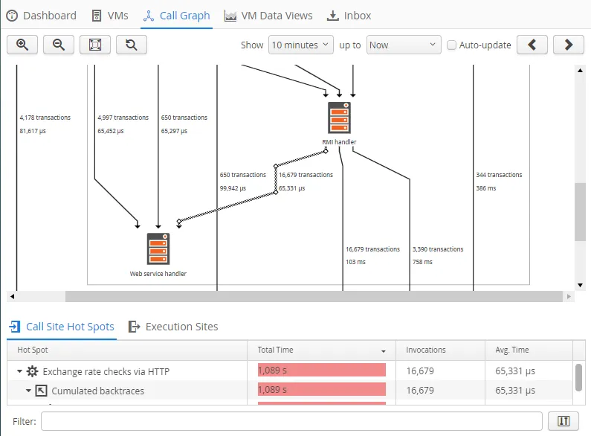
Task: Click the Dashboard gauge icon
Action: tap(12, 16)
